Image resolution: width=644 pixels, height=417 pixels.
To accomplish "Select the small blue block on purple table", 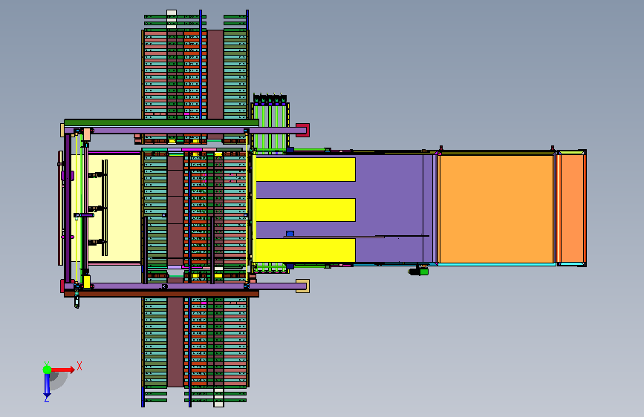I will point(290,234).
